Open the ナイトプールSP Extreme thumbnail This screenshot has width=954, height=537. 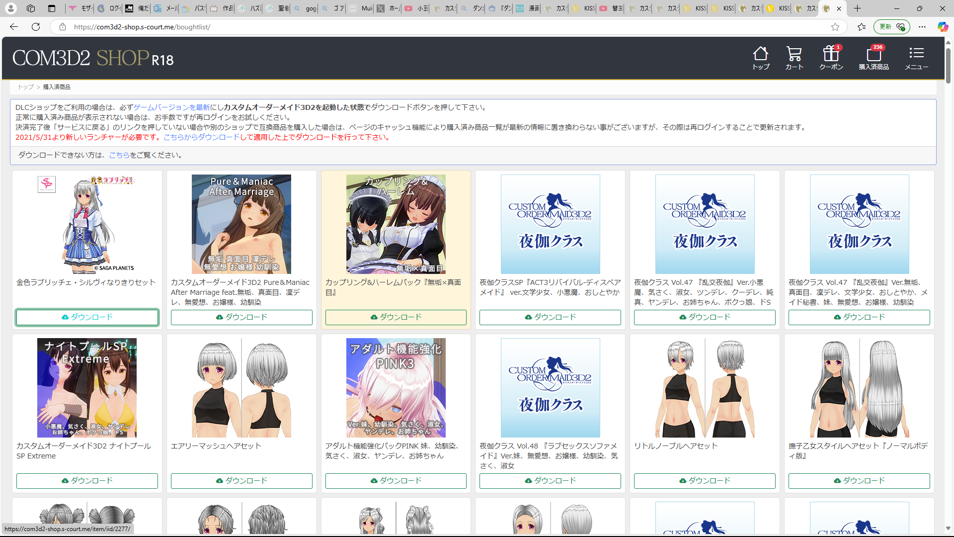(x=87, y=388)
